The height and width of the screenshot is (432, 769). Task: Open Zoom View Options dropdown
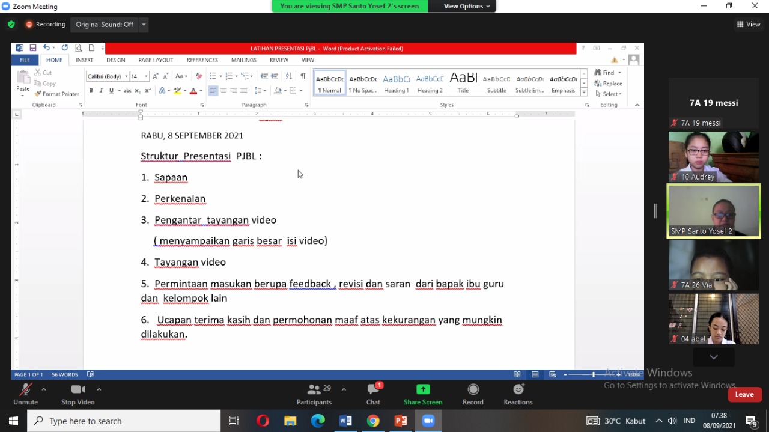tap(467, 6)
